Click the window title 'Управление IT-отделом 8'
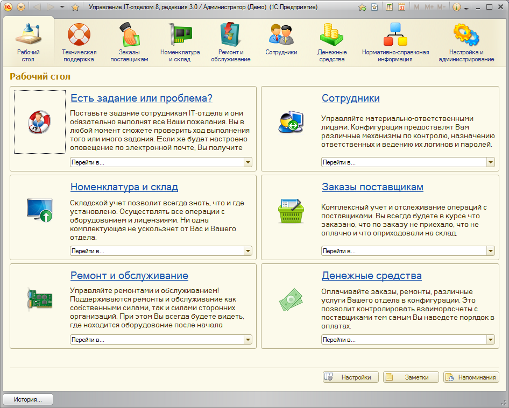The image size is (509, 408). click(124, 7)
